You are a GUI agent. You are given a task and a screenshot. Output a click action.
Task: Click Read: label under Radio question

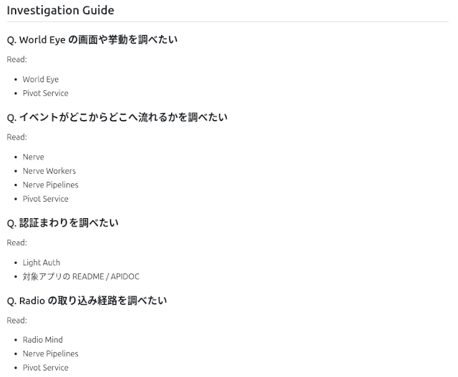pyautogui.click(x=16, y=320)
